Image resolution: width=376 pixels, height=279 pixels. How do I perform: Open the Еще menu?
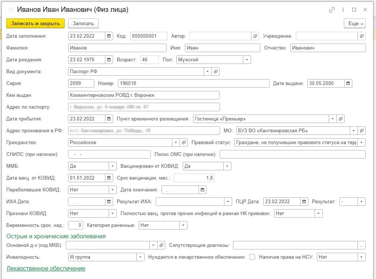click(x=355, y=24)
